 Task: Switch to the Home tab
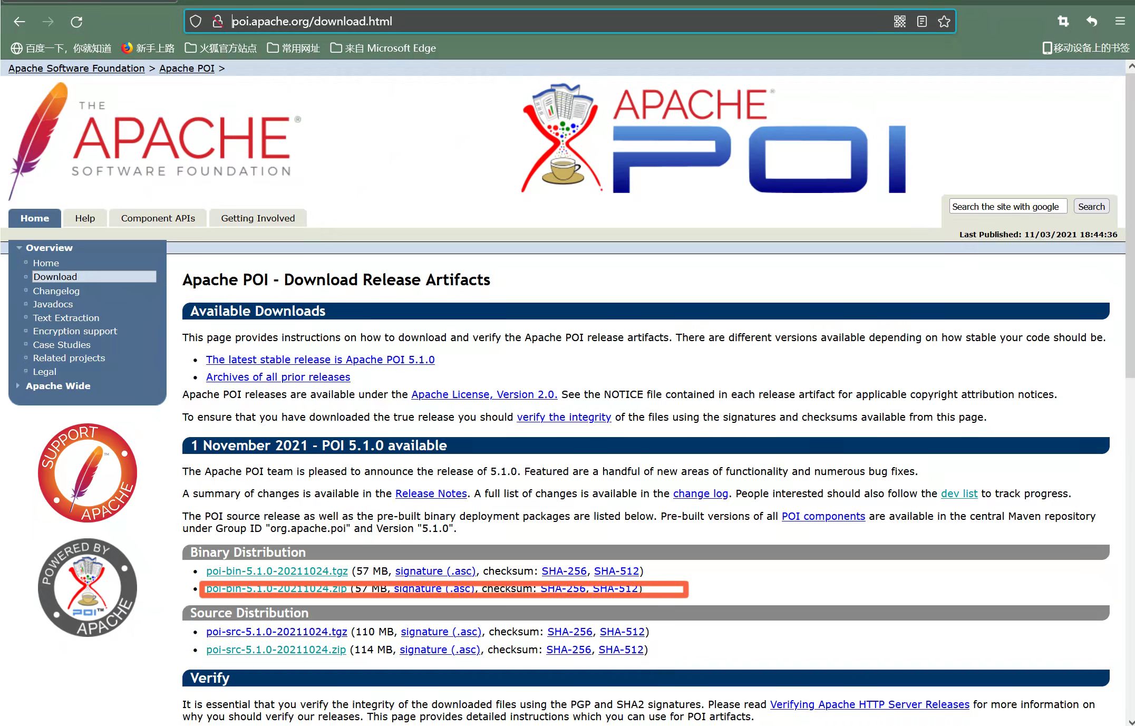tap(35, 218)
